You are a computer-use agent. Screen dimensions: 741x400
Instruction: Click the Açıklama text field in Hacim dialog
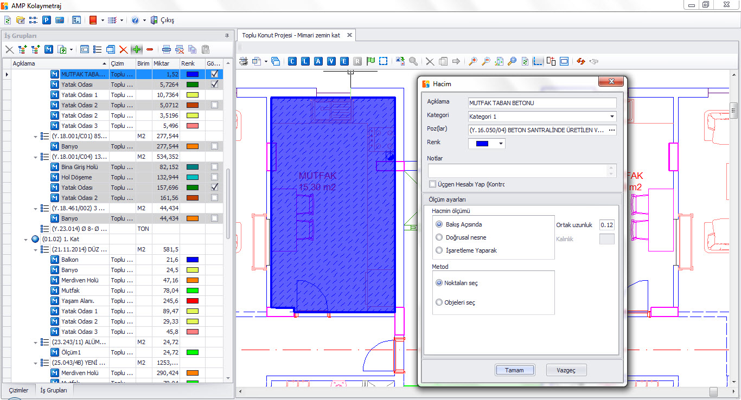click(542, 103)
